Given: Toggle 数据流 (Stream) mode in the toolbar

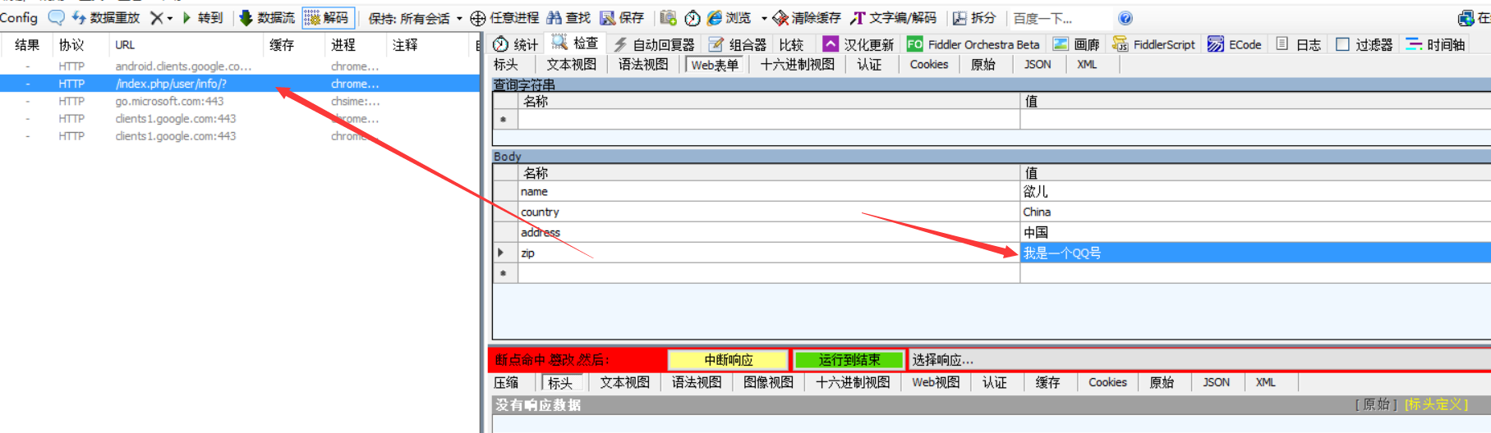Looking at the screenshot, I should point(267,17).
